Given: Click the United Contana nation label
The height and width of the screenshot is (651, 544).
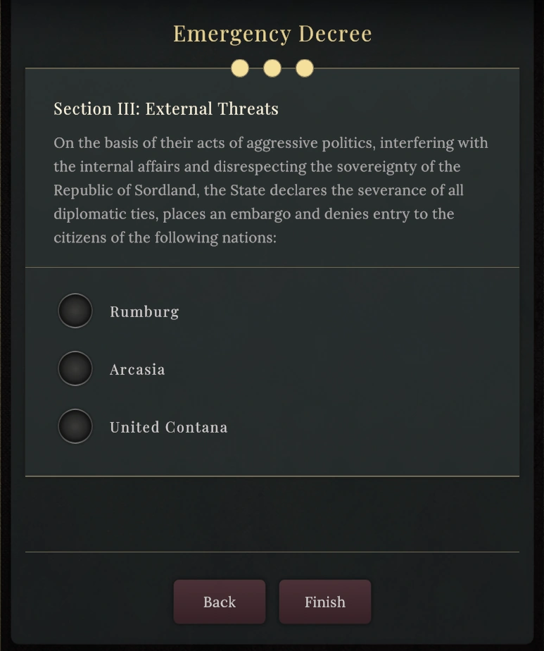Looking at the screenshot, I should 168,428.
